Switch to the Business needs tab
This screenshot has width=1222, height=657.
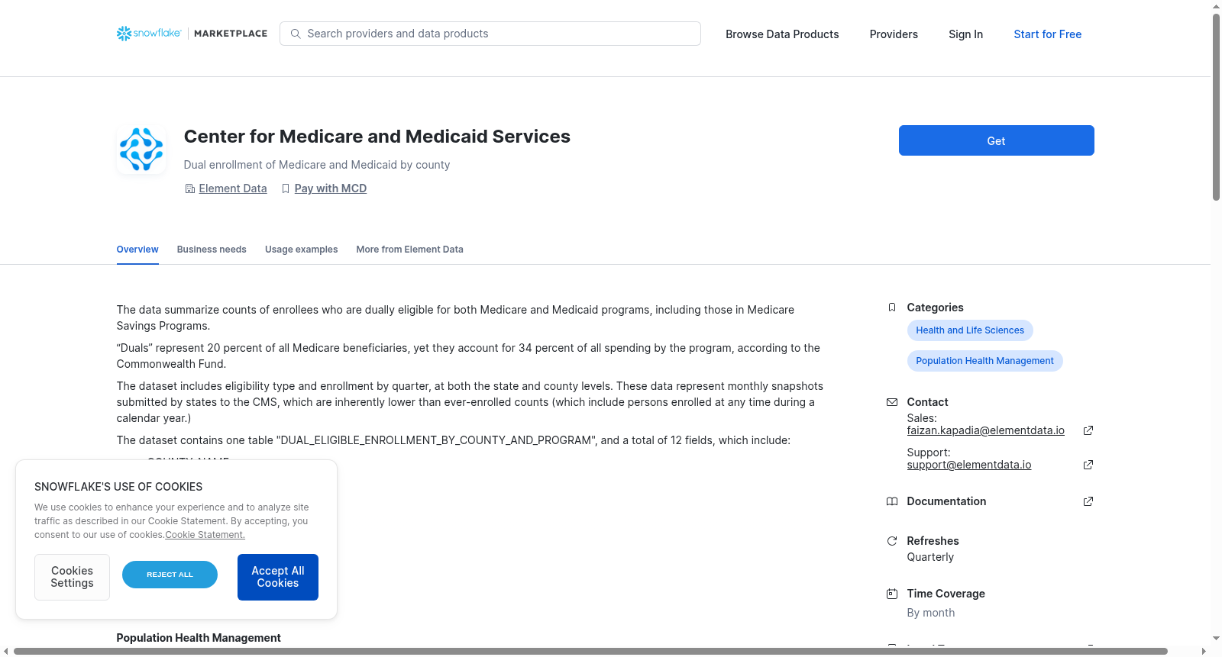tap(212, 250)
